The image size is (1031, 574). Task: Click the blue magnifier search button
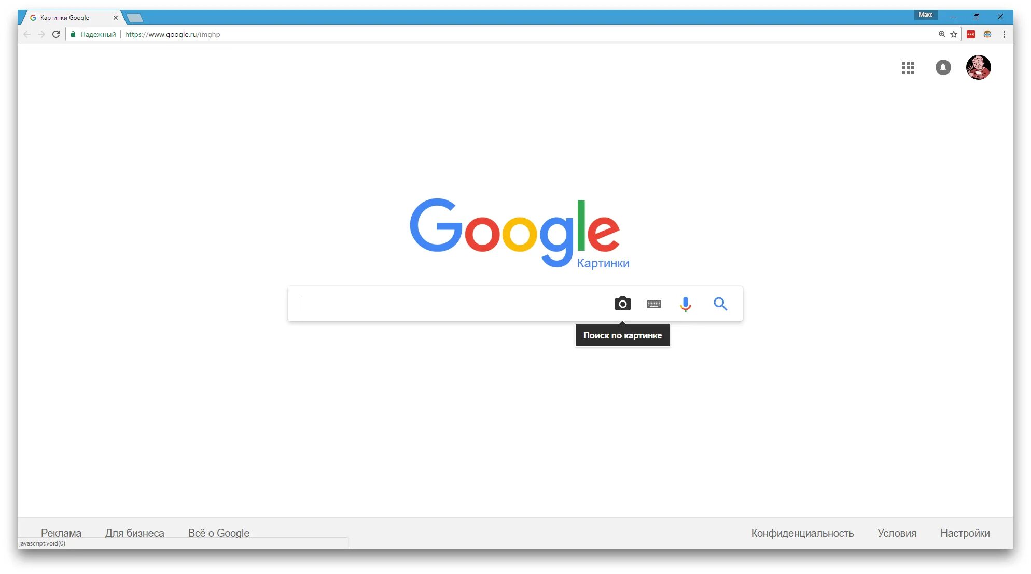(x=720, y=304)
